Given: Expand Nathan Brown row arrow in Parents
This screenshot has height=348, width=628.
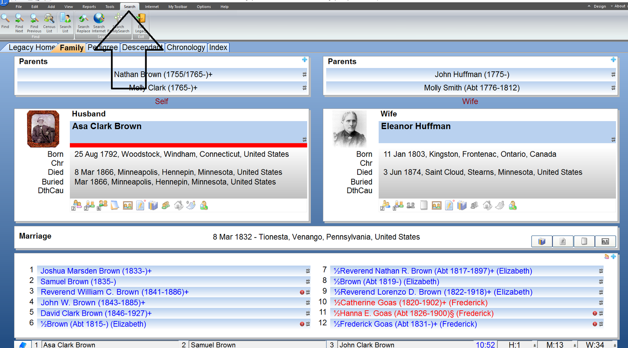Looking at the screenshot, I should [x=305, y=74].
